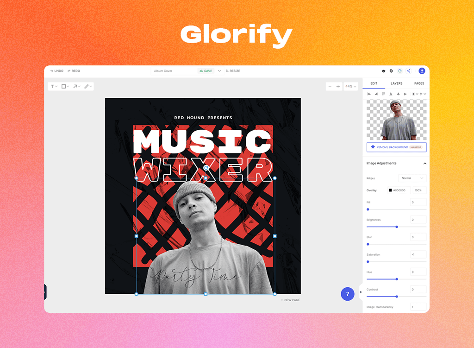Screen dimensions: 474x348
Task: Open the blue help question mark
Action: pyautogui.click(x=347, y=294)
